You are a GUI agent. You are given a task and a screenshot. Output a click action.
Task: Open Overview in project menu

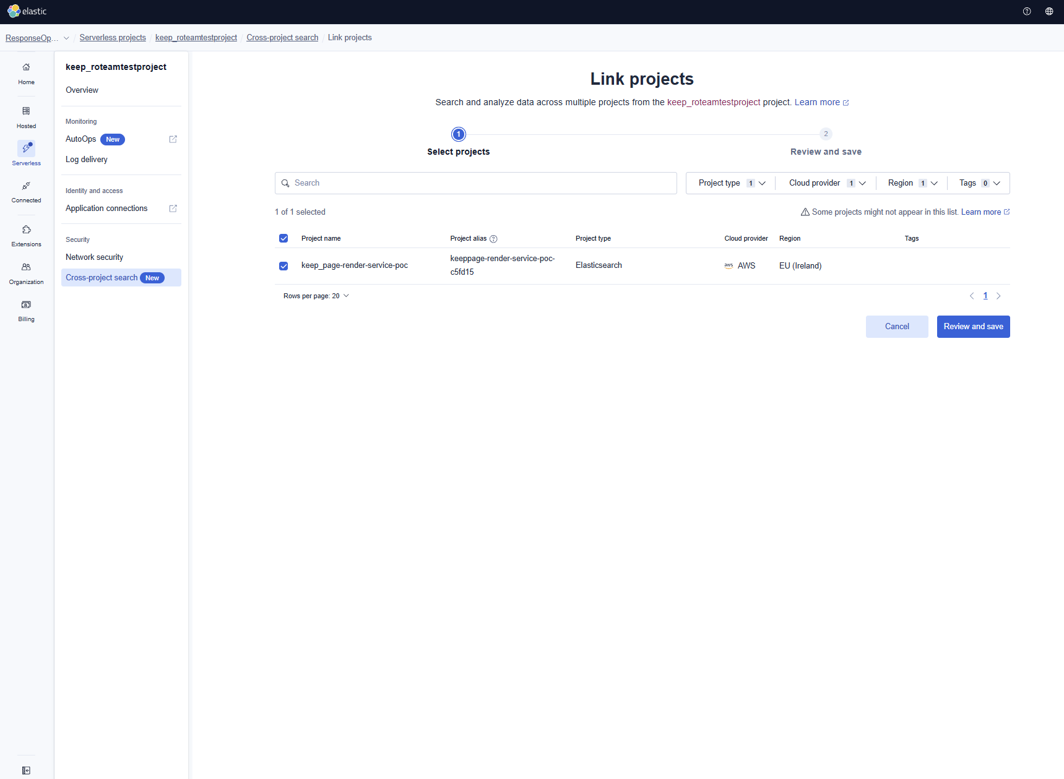[x=82, y=90]
